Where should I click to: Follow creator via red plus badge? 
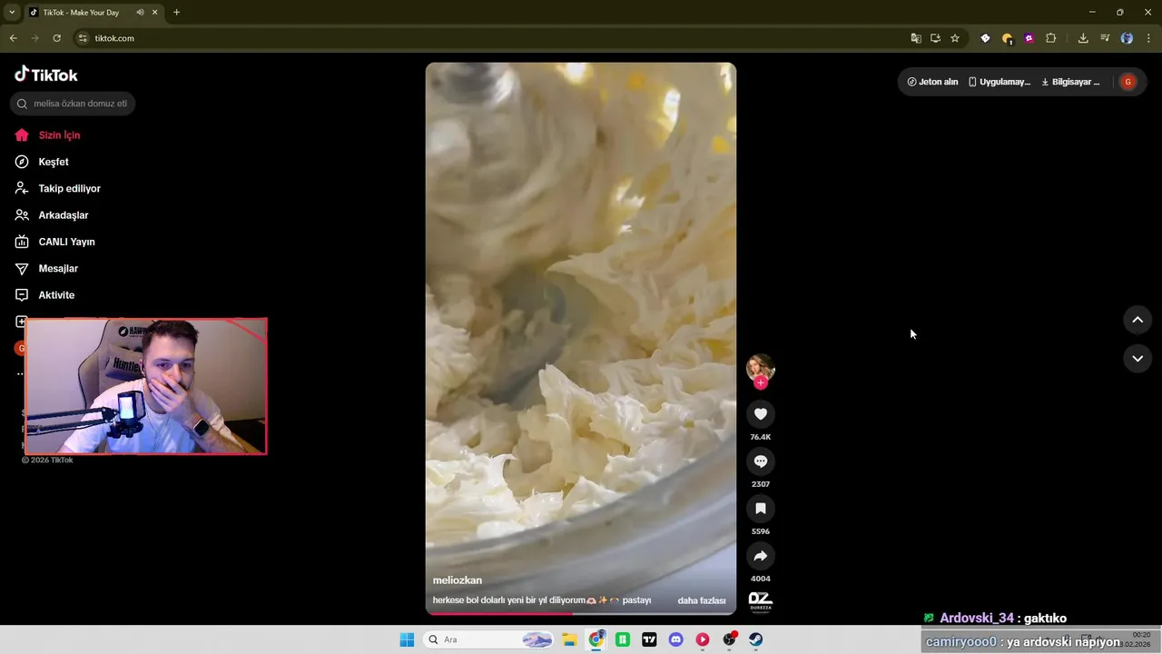[x=761, y=383]
